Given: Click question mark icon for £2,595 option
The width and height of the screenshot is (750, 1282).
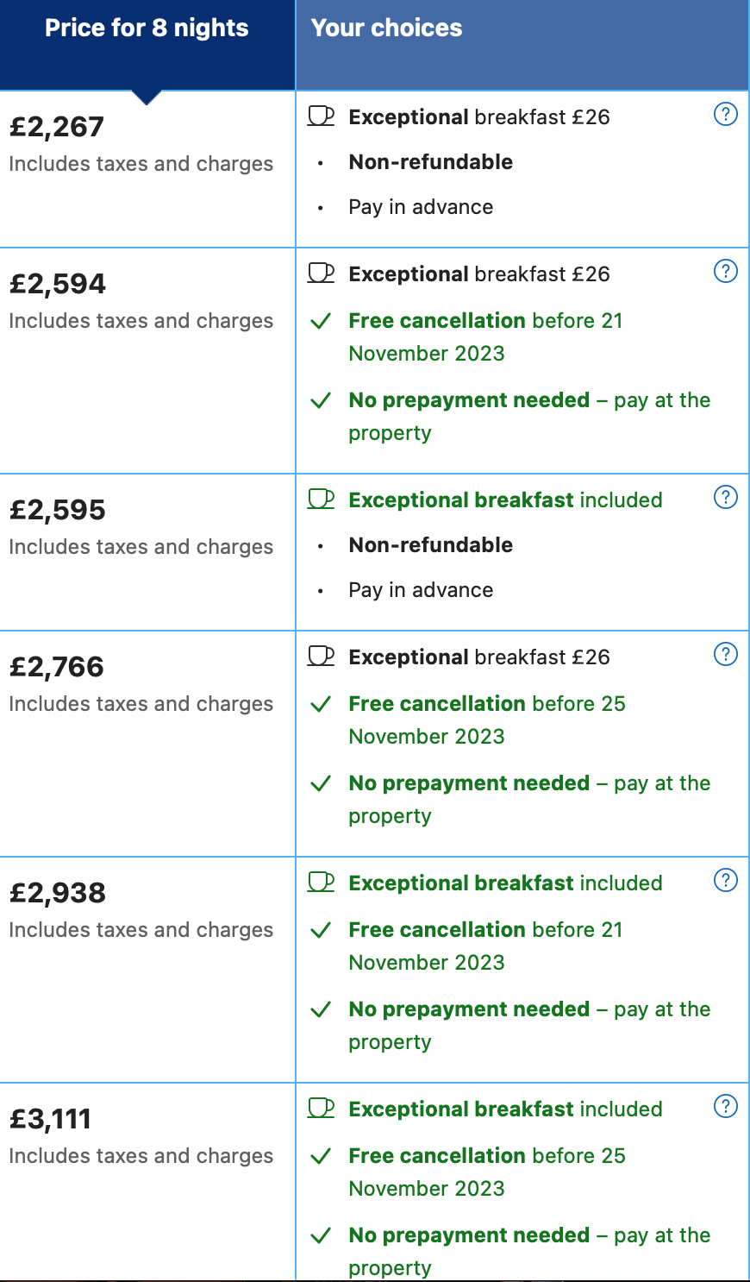Looking at the screenshot, I should (726, 497).
